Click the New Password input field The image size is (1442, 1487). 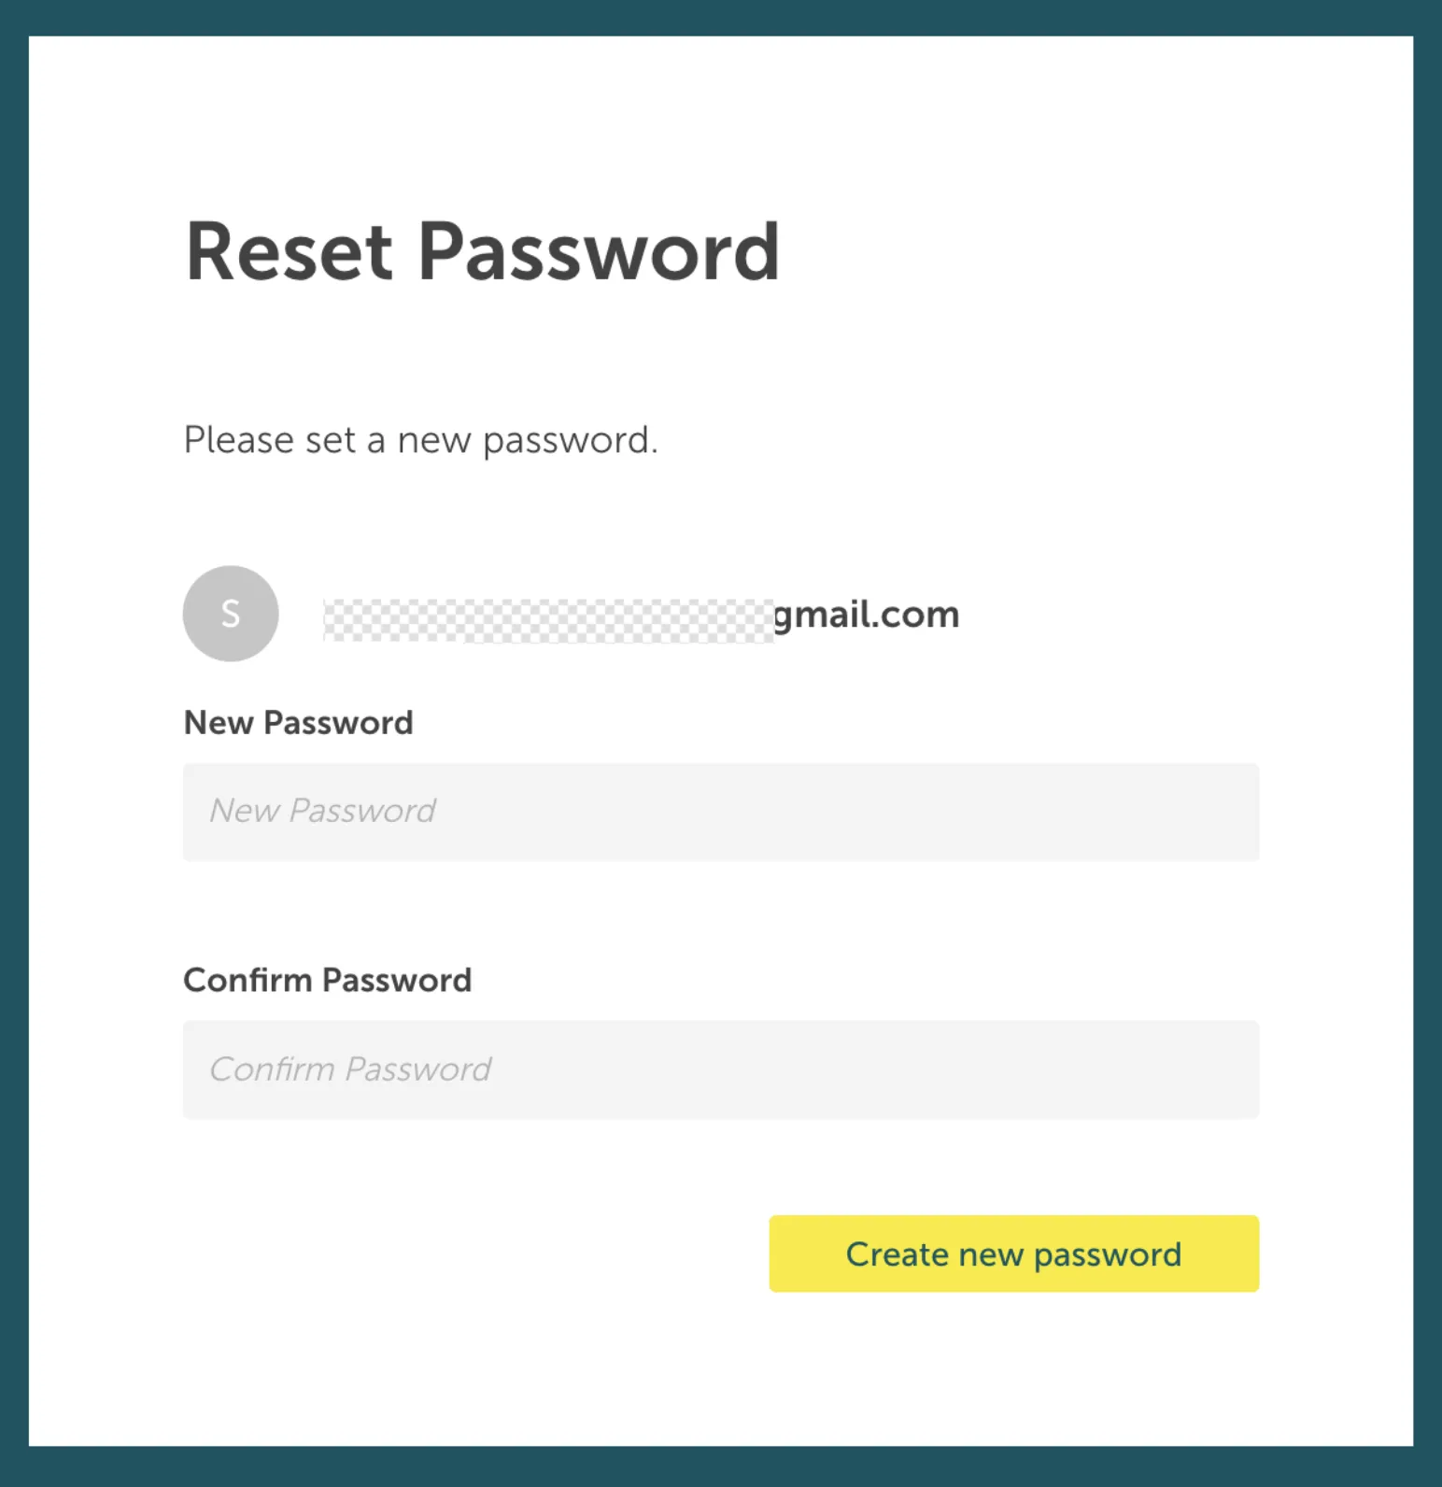point(721,812)
